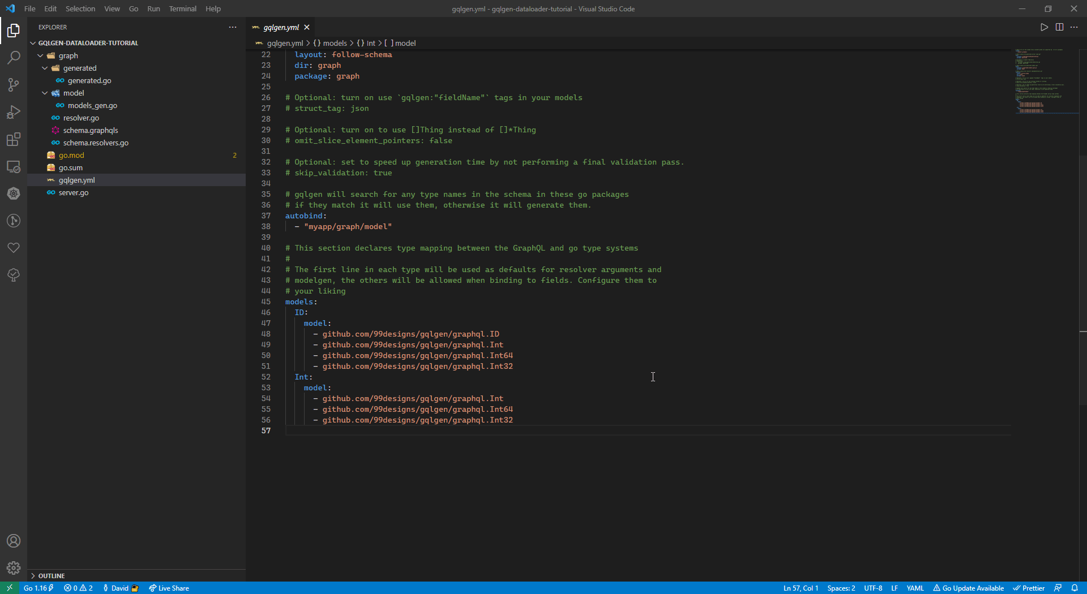1087x594 pixels.
Task: Click Go Update Available notice
Action: [x=968, y=588]
